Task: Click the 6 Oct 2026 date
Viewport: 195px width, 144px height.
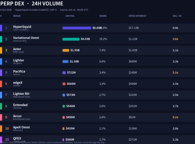Action: (6, 10)
